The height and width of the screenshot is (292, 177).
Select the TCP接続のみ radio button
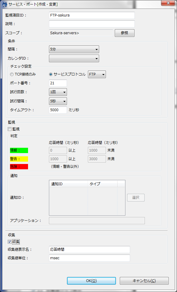[x=12, y=74]
